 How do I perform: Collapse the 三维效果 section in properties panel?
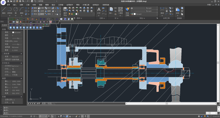click(21, 54)
